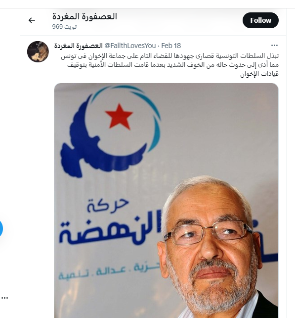
Task: Open the sidebar three-dot more menu
Action: tap(4, 298)
